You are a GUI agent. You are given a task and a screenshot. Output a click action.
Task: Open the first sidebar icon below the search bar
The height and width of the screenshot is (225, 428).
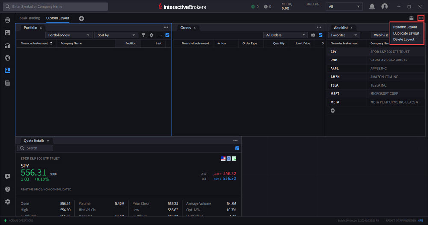8,20
